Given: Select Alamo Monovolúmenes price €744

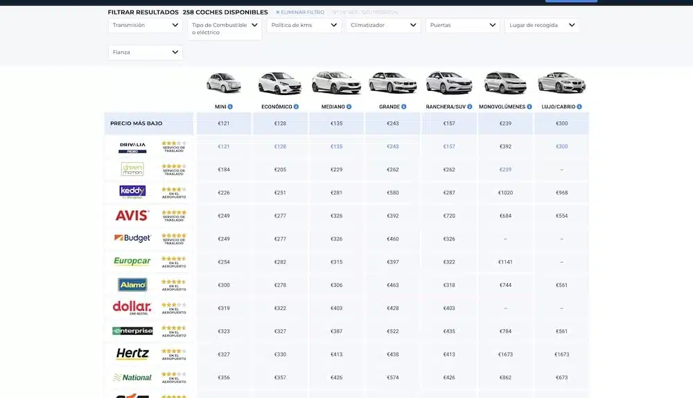Looking at the screenshot, I should [x=505, y=285].
